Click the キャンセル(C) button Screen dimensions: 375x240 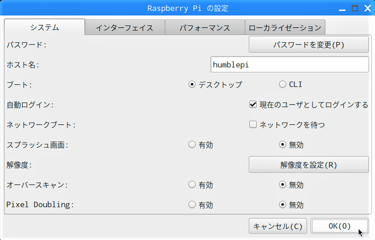point(278,226)
